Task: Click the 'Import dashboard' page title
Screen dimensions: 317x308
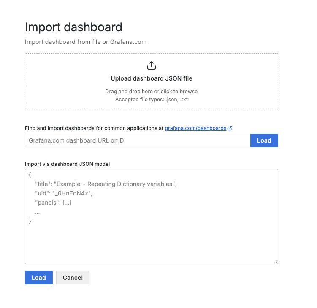Action: [73, 27]
